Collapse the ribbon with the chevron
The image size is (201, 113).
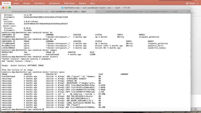tap(198, 3)
